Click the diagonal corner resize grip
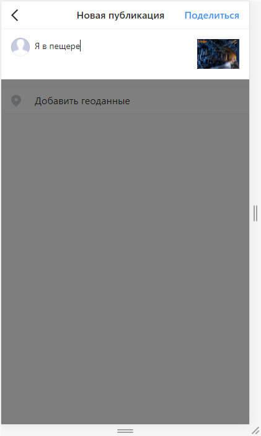This screenshot has width=261, height=436. click(x=255, y=430)
